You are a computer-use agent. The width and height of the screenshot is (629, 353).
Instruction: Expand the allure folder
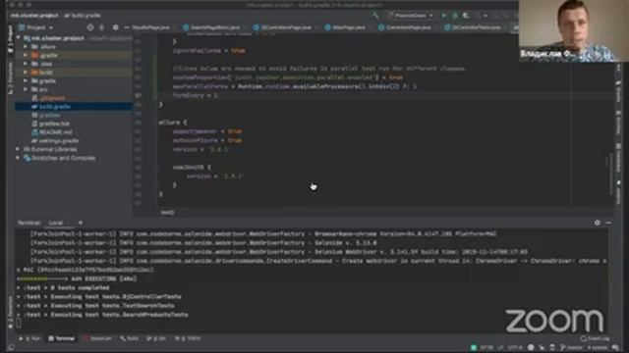pyautogui.click(x=26, y=47)
